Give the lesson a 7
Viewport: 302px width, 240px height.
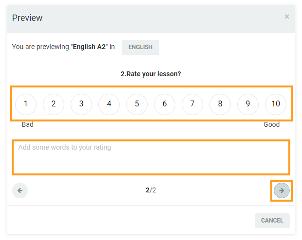pos(192,103)
